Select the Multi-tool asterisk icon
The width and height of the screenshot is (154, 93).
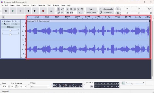coord(62,13)
